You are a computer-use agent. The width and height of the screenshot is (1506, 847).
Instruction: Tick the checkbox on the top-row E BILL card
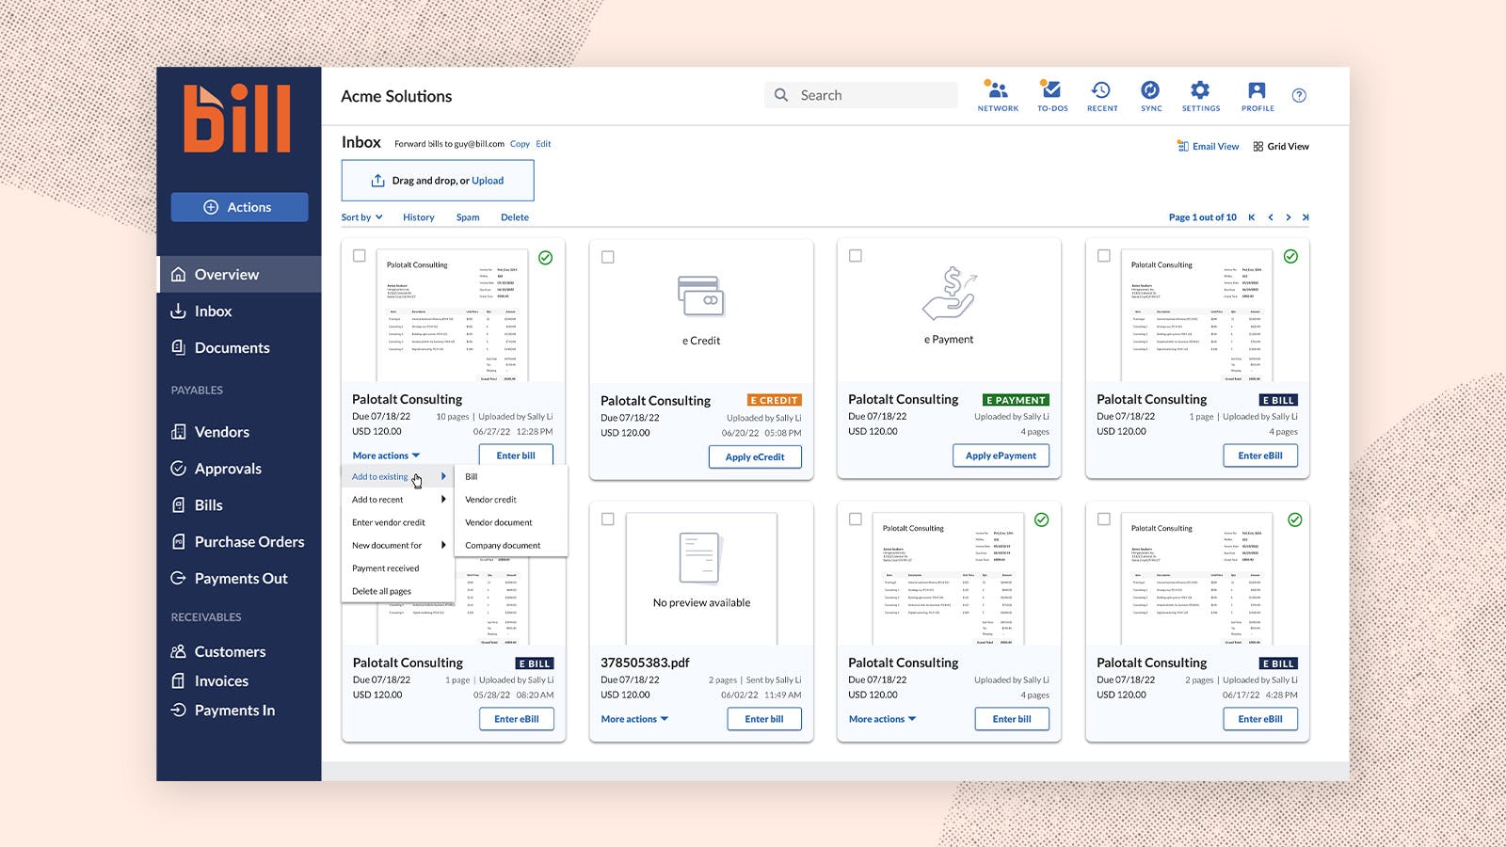1103,256
